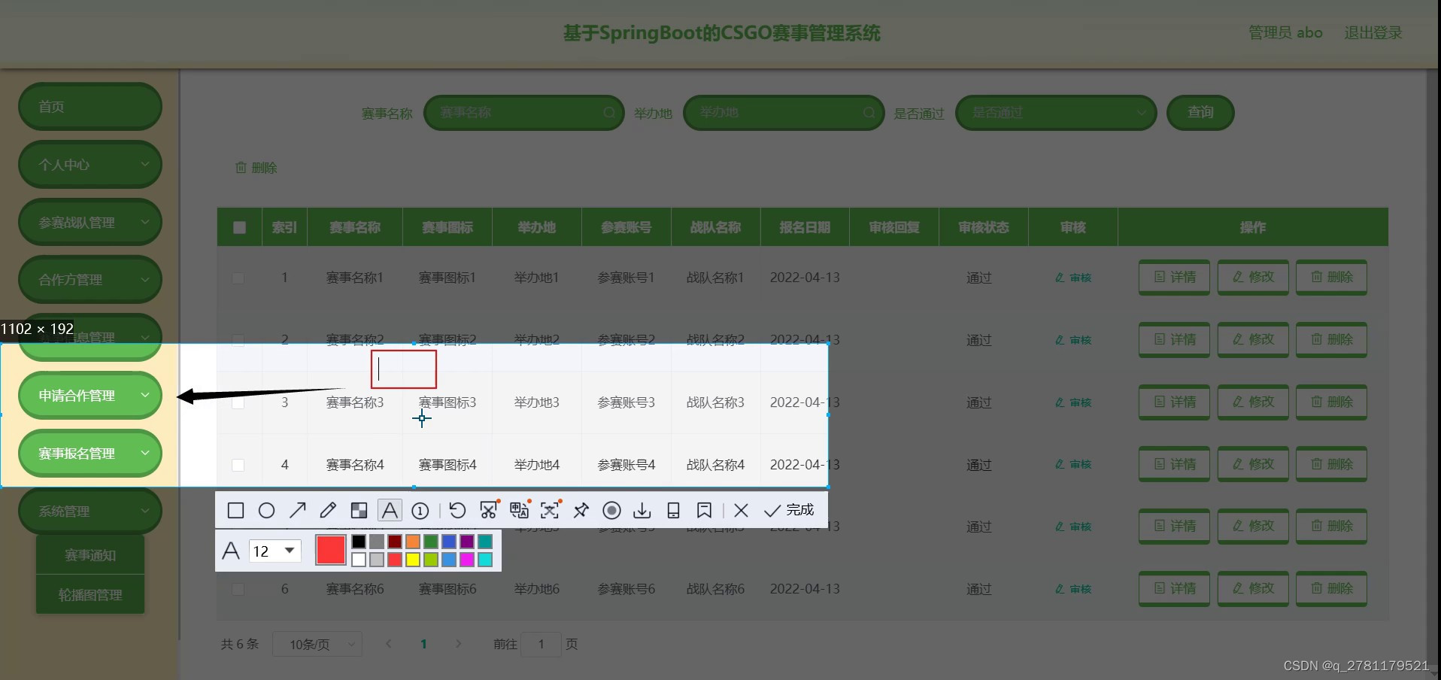Check the row for 赛事名称6
This screenshot has height=680, width=1441.
click(238, 589)
